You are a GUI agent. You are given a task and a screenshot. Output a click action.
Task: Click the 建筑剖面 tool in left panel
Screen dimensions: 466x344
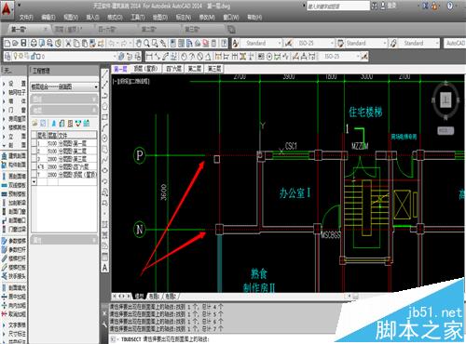[14, 156]
